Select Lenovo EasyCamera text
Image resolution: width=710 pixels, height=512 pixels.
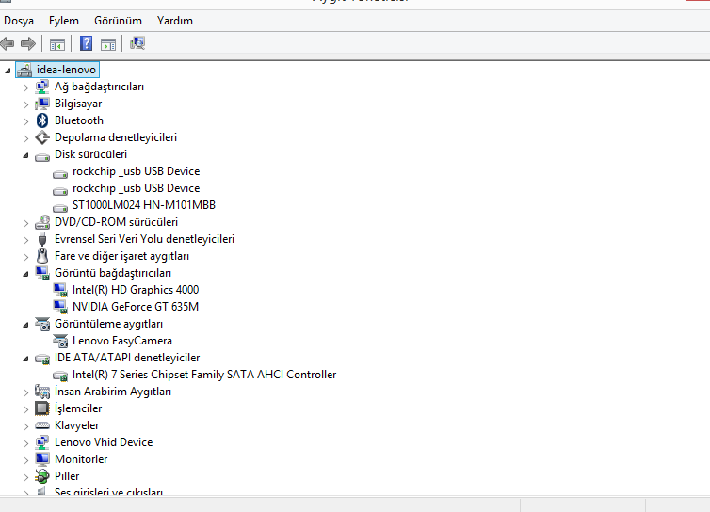(x=122, y=341)
